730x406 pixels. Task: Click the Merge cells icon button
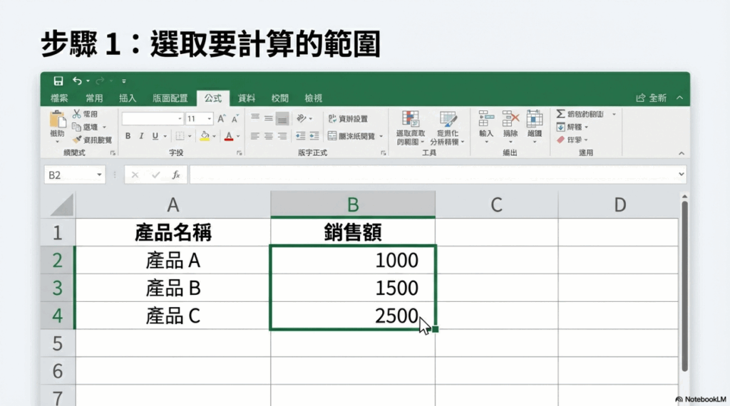[x=332, y=136]
